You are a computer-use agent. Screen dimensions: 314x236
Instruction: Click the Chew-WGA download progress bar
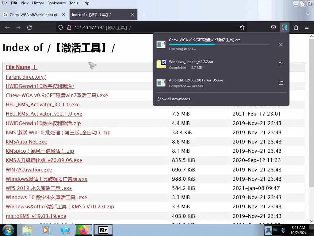[x=219, y=44]
